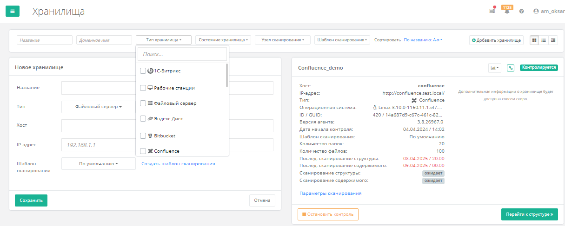This screenshot has width=565, height=226.
Task: Open the Узел сканирования dropdown
Action: point(282,40)
